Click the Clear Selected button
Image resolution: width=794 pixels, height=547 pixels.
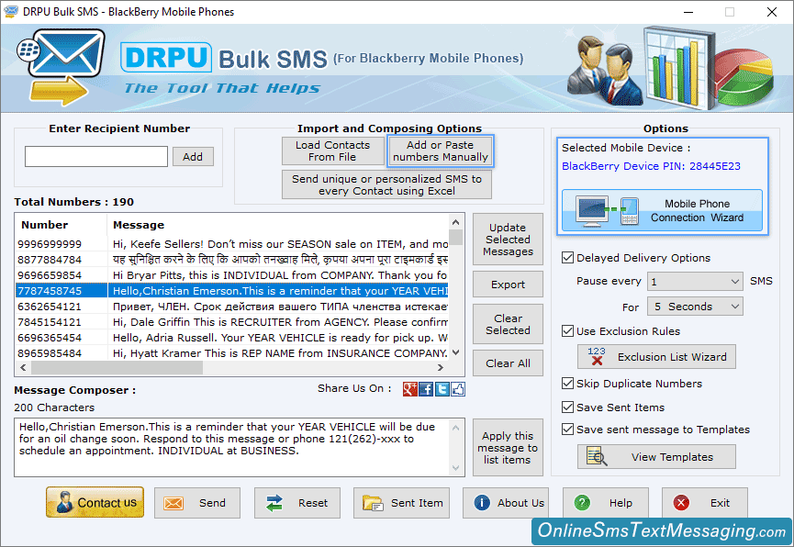(x=508, y=324)
